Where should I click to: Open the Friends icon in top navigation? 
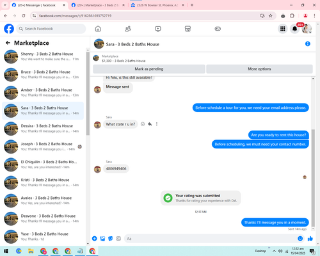coord(128,29)
